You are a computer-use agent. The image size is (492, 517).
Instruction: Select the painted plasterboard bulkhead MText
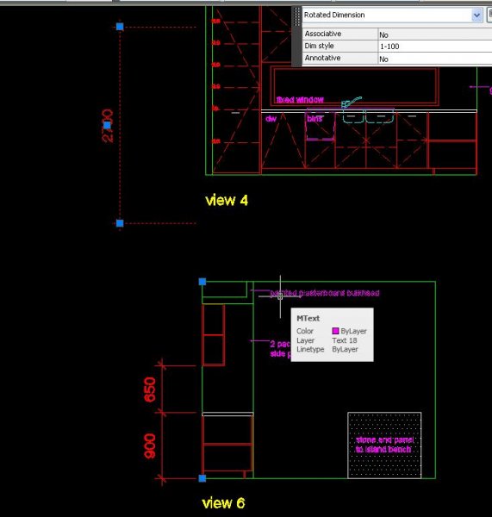click(x=325, y=293)
